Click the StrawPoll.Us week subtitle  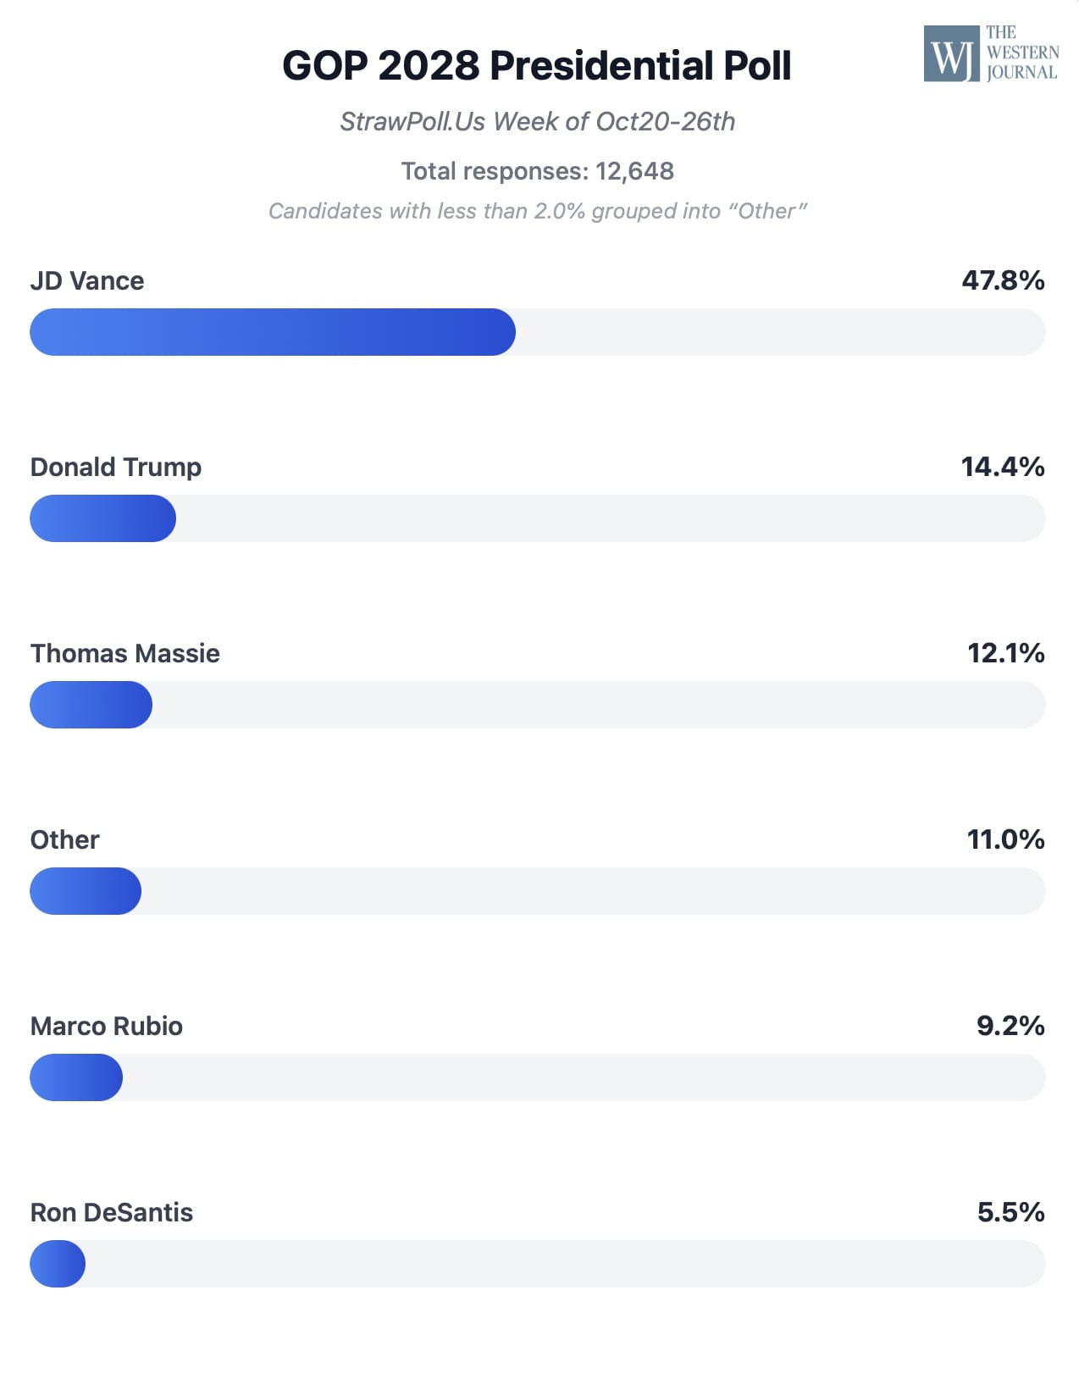coord(537,122)
